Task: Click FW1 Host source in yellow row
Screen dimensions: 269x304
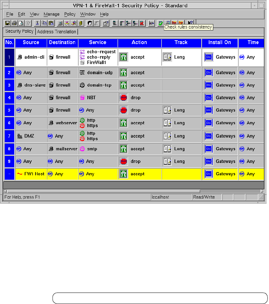Action: (x=31, y=174)
